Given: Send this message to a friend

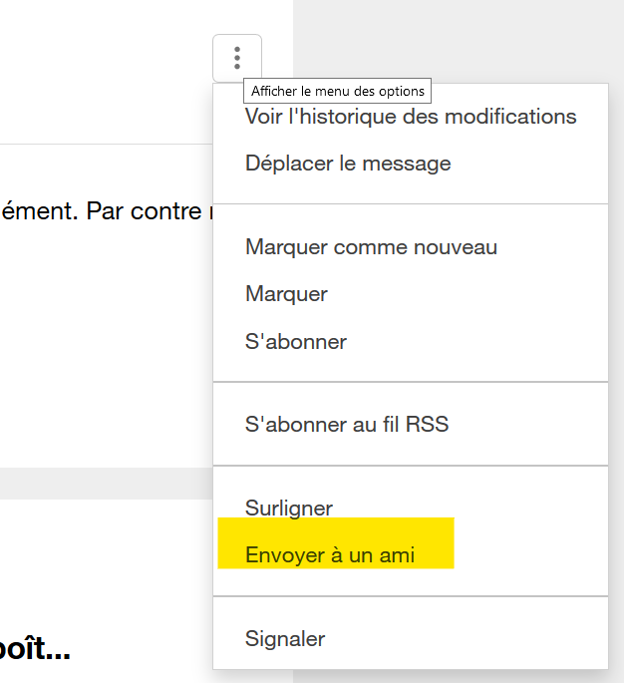Looking at the screenshot, I should pos(330,555).
